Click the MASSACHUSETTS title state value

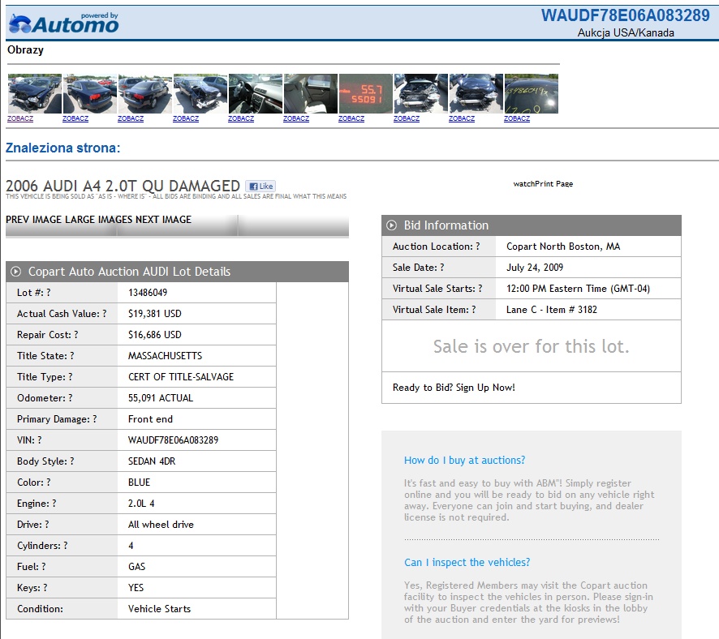point(165,356)
